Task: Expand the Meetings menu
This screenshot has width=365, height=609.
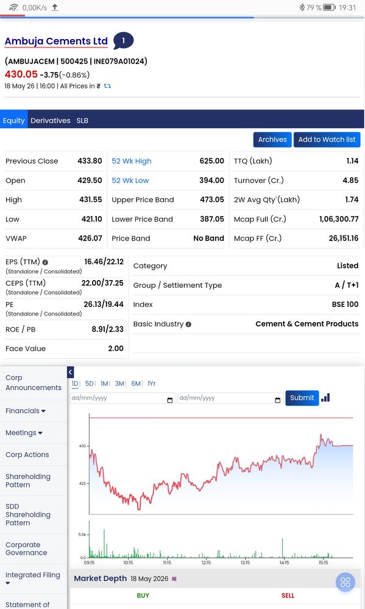Action: click(x=24, y=433)
